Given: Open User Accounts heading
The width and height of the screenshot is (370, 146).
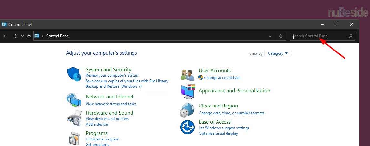Looking at the screenshot, I should 215,70.
